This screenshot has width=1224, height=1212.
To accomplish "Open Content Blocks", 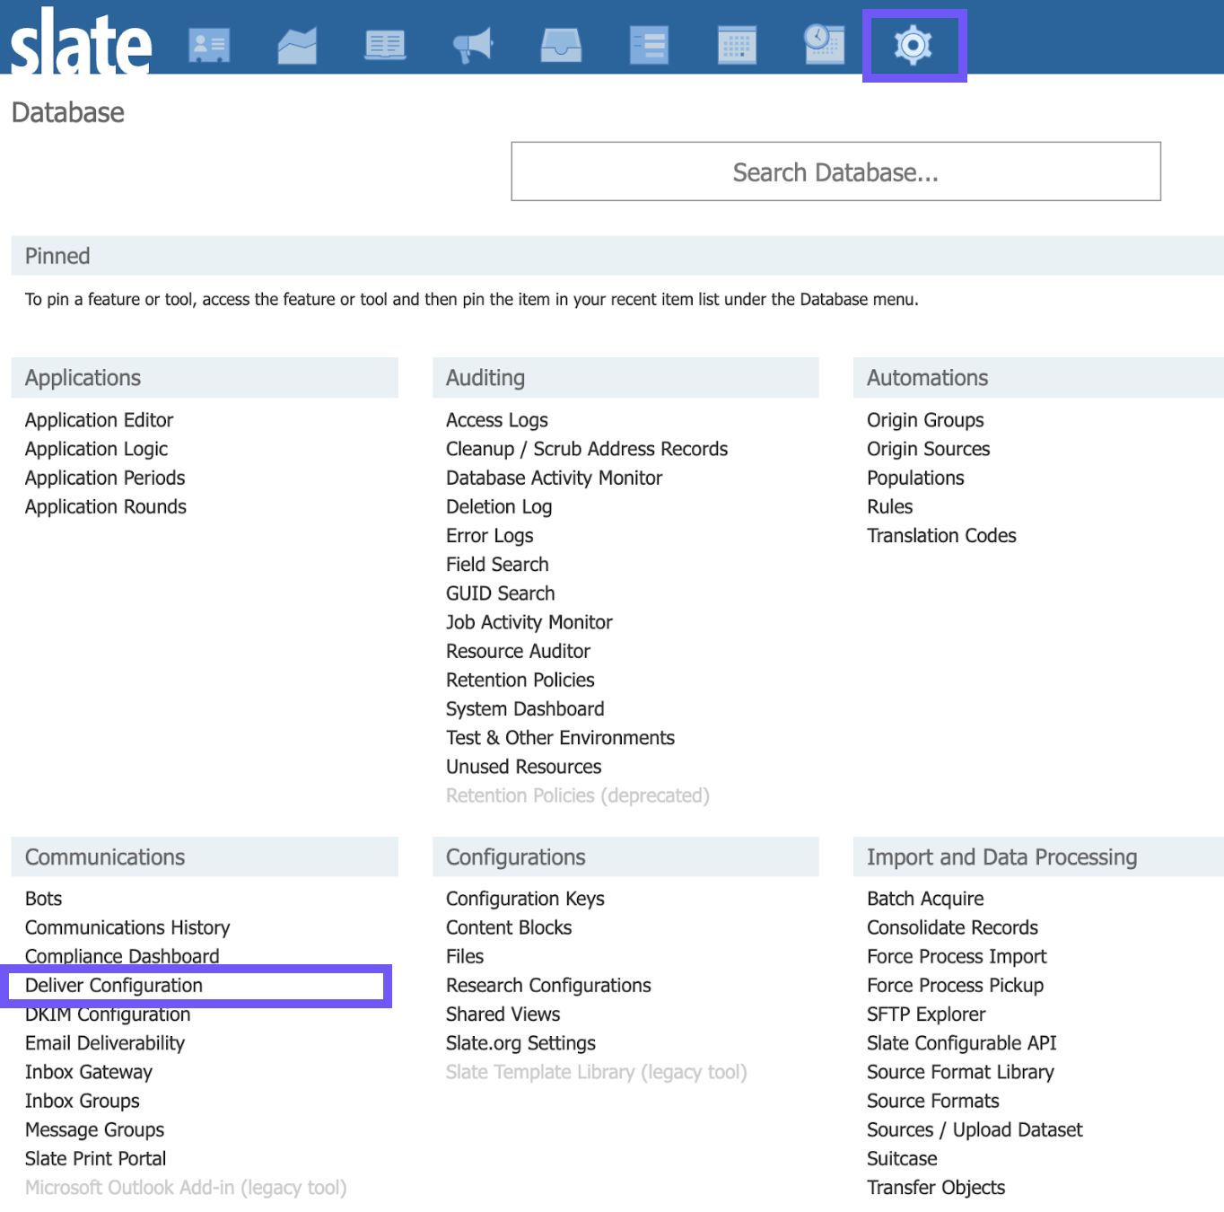I will (509, 927).
